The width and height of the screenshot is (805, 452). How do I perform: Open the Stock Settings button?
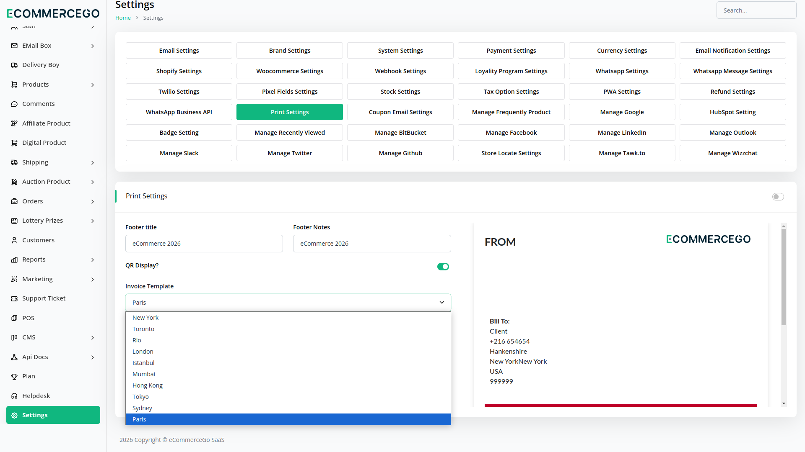tap(400, 92)
